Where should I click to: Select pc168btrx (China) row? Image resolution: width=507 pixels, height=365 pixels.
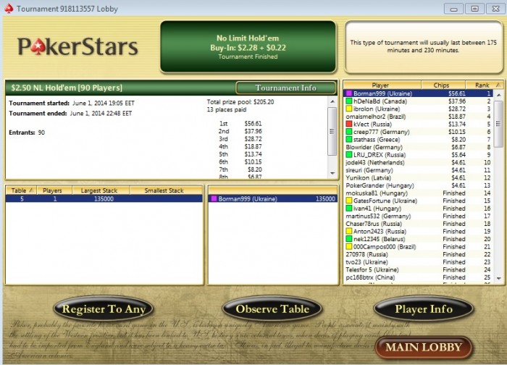click(419, 277)
